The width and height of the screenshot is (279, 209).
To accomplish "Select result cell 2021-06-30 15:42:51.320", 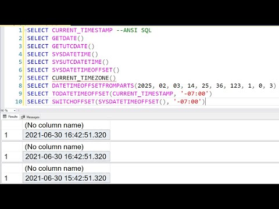I will point(66,178).
